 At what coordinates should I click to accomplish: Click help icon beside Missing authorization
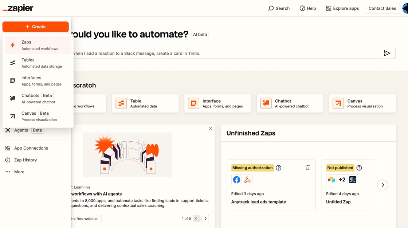(x=279, y=168)
